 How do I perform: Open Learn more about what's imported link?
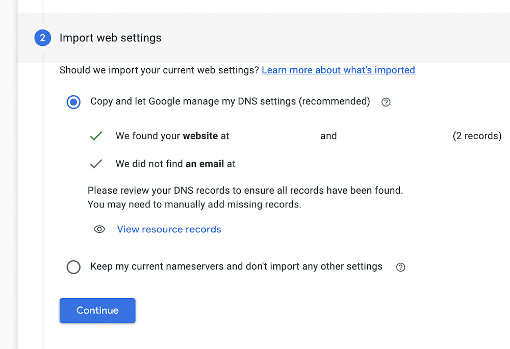click(338, 70)
